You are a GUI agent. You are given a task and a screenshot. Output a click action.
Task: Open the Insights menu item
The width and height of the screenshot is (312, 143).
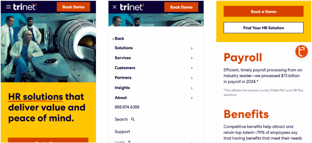(122, 88)
